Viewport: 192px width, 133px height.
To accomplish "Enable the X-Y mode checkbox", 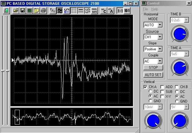I will [x=162, y=96].
